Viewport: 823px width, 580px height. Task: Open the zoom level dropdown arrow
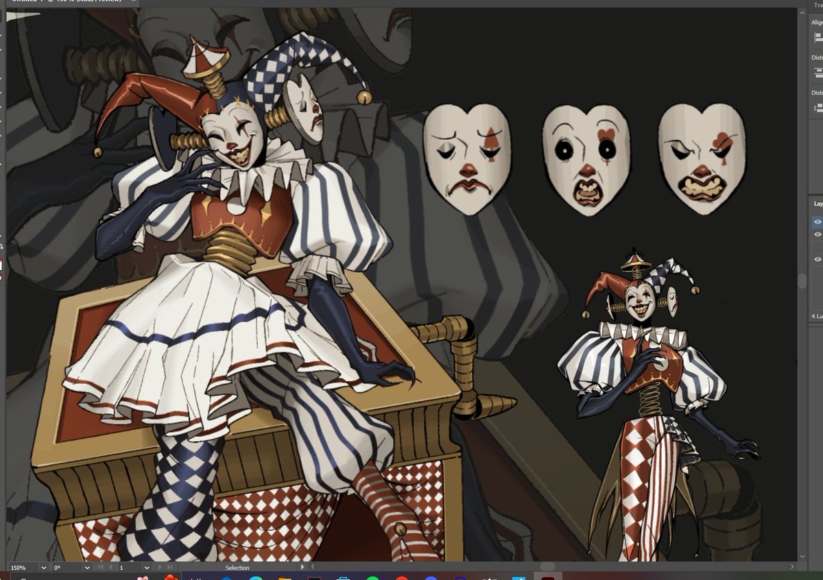tap(44, 568)
